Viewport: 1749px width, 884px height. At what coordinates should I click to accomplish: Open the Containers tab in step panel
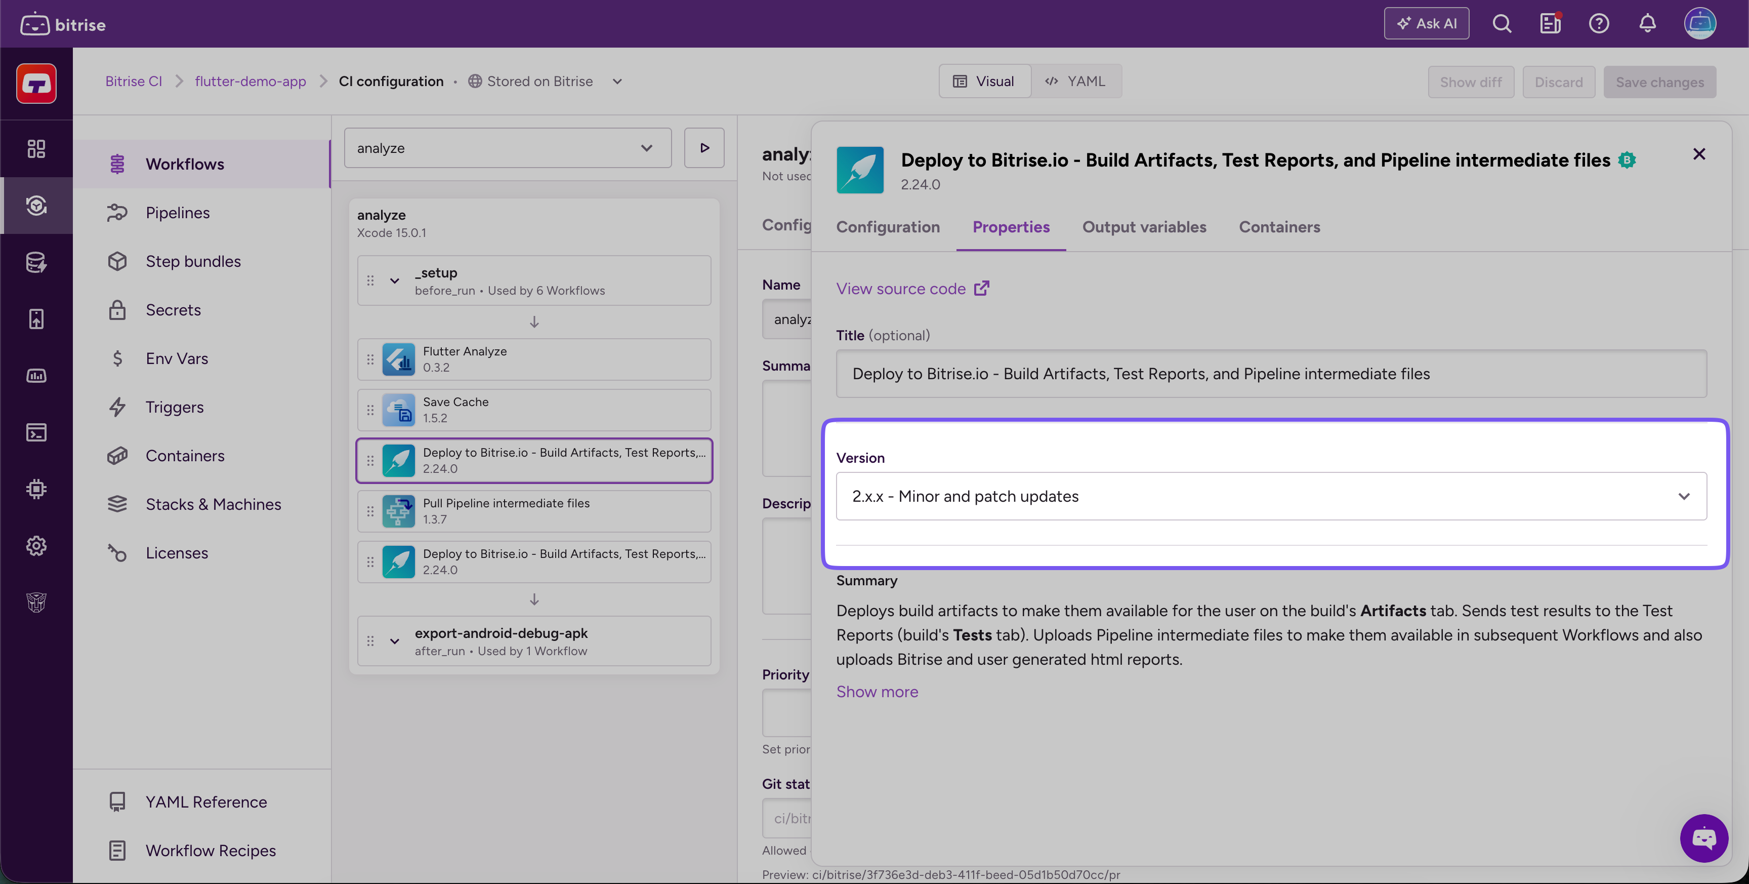1279,227
